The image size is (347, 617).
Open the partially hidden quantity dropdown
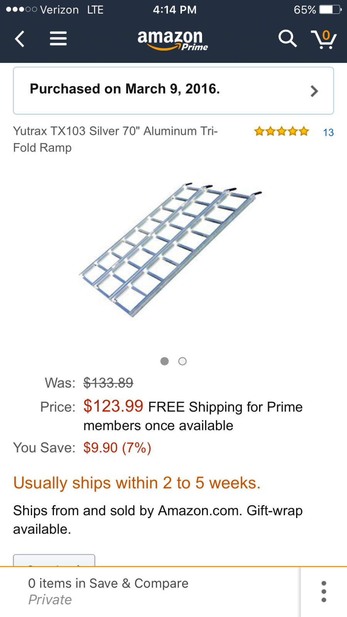[54, 560]
